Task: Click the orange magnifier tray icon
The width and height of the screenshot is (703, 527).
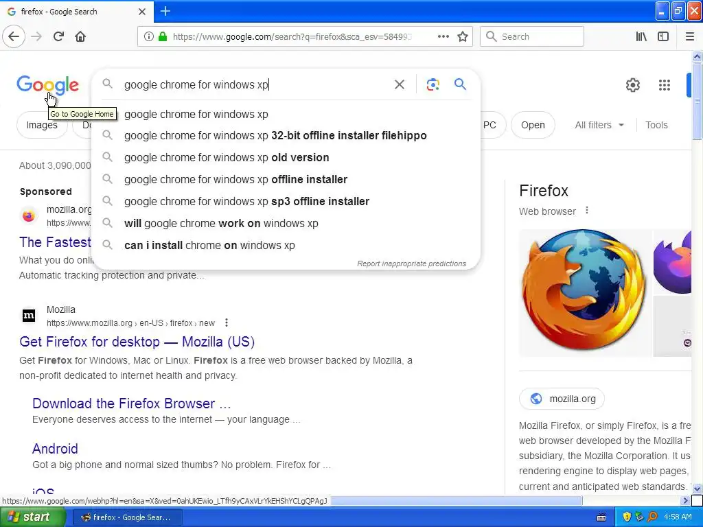Action: pyautogui.click(x=652, y=517)
